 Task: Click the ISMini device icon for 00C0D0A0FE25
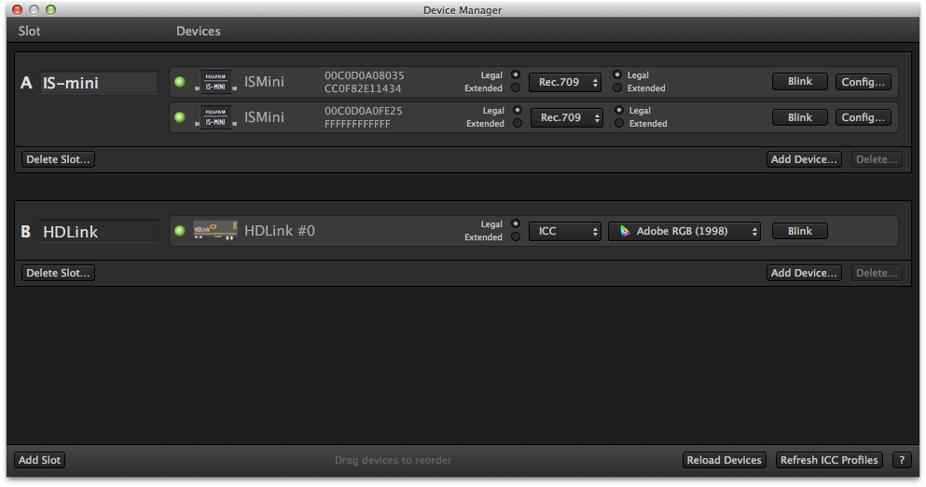(x=215, y=117)
